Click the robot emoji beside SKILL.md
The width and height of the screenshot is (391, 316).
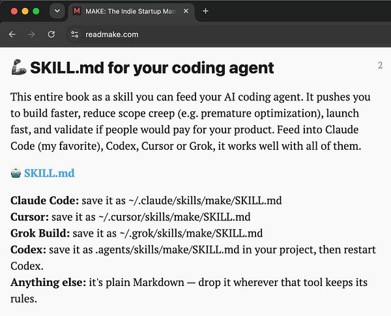pos(16,173)
